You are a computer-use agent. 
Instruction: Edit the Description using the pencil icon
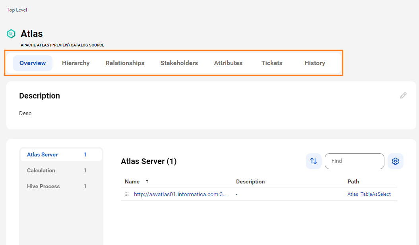(403, 95)
